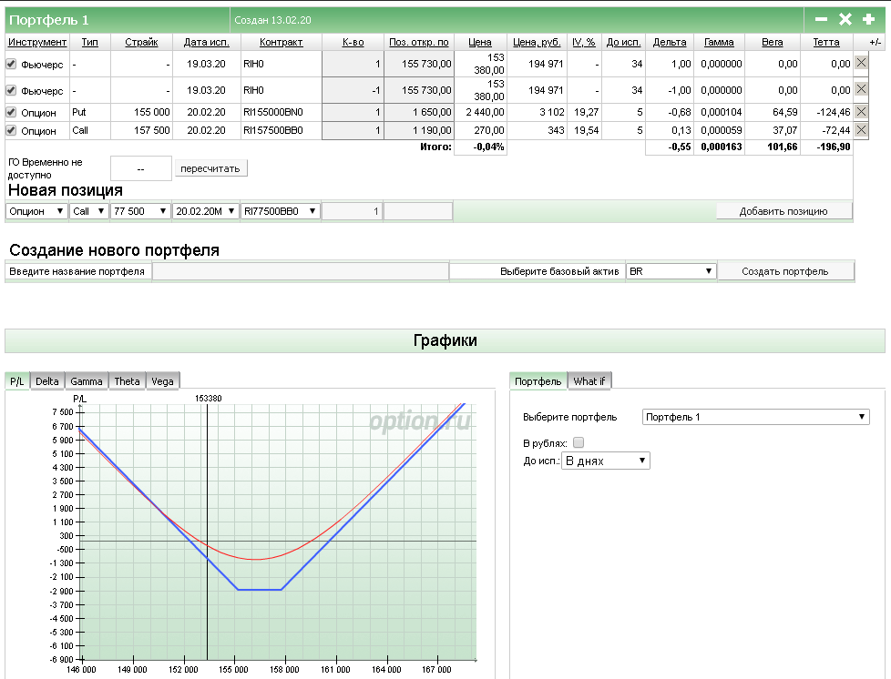Open the base asset BR dropdown
The height and width of the screenshot is (679, 891).
[671, 271]
